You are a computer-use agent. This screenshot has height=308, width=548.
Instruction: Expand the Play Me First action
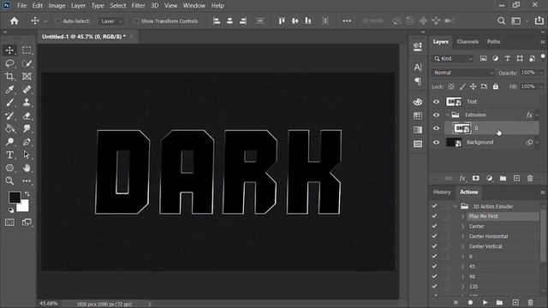coord(462,216)
